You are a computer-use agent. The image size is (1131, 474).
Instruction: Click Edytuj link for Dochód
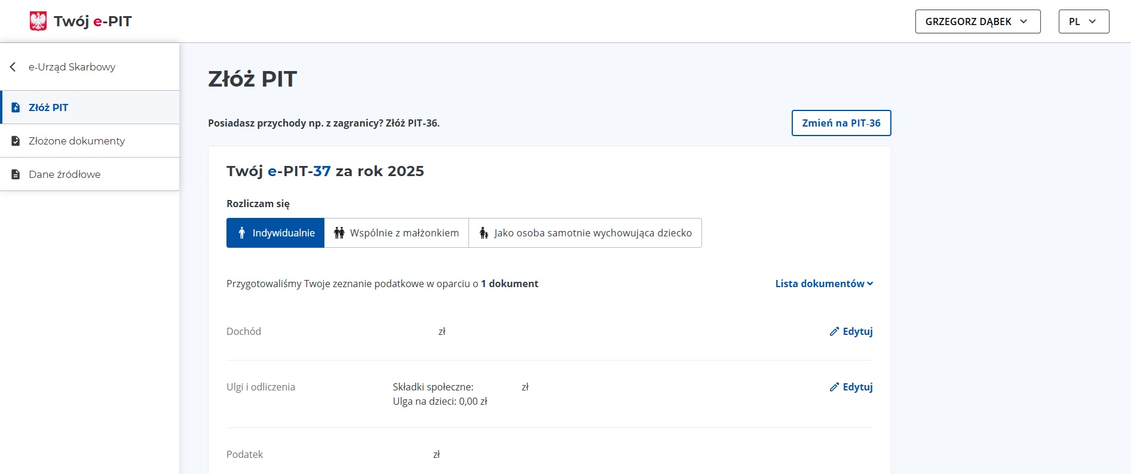coord(857,331)
